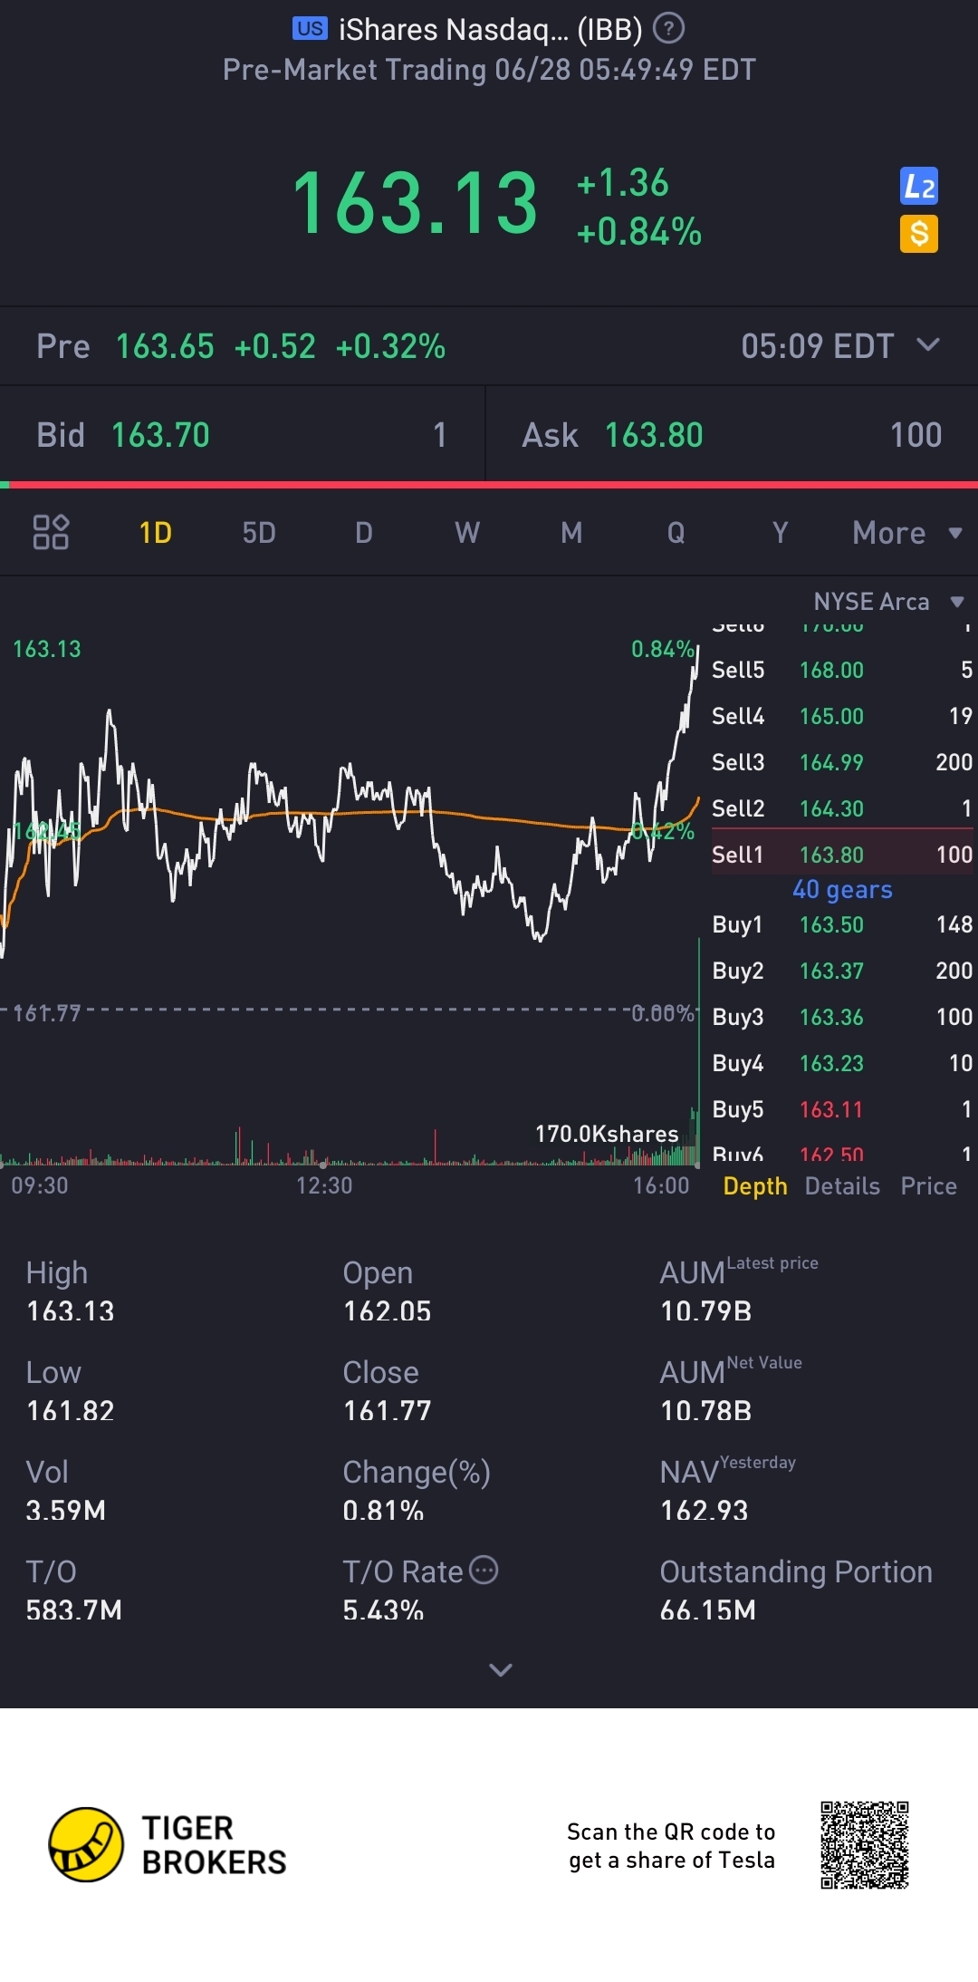The height and width of the screenshot is (1982, 978).
Task: Tap the US market flag badge
Action: [310, 29]
